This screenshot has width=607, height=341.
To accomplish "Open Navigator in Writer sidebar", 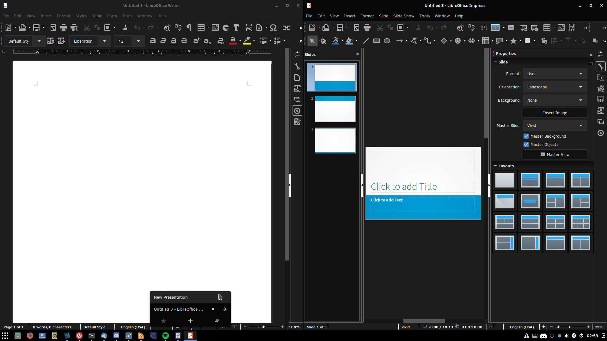I will click(297, 111).
